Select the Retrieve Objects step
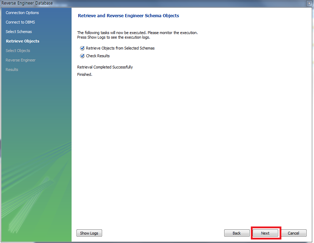Viewport: 314px width, 243px height. [22, 41]
